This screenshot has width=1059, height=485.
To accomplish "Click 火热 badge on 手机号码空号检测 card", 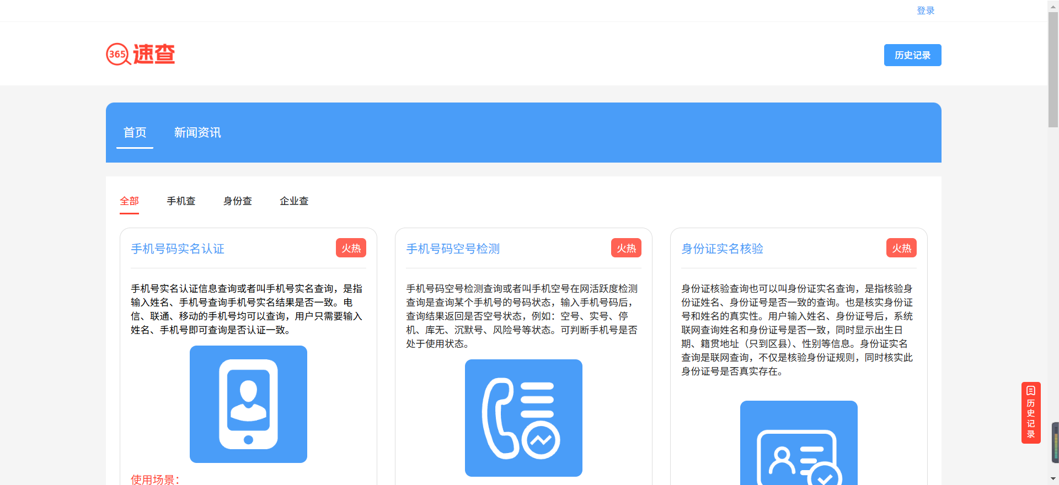I will (626, 248).
